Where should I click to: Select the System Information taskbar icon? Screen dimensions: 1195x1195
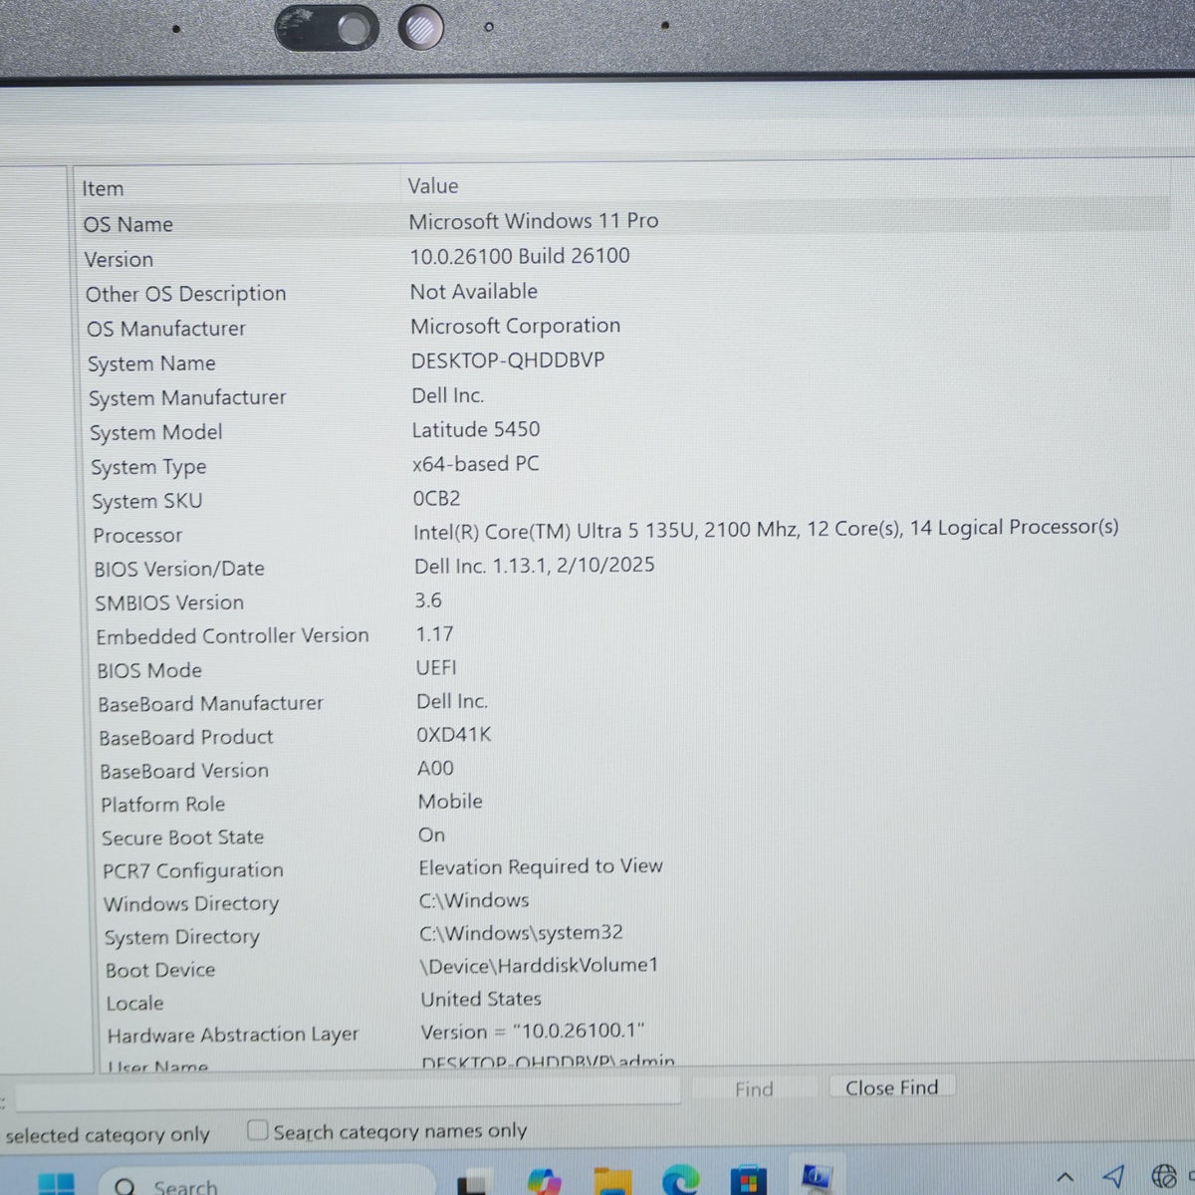[x=816, y=1178]
